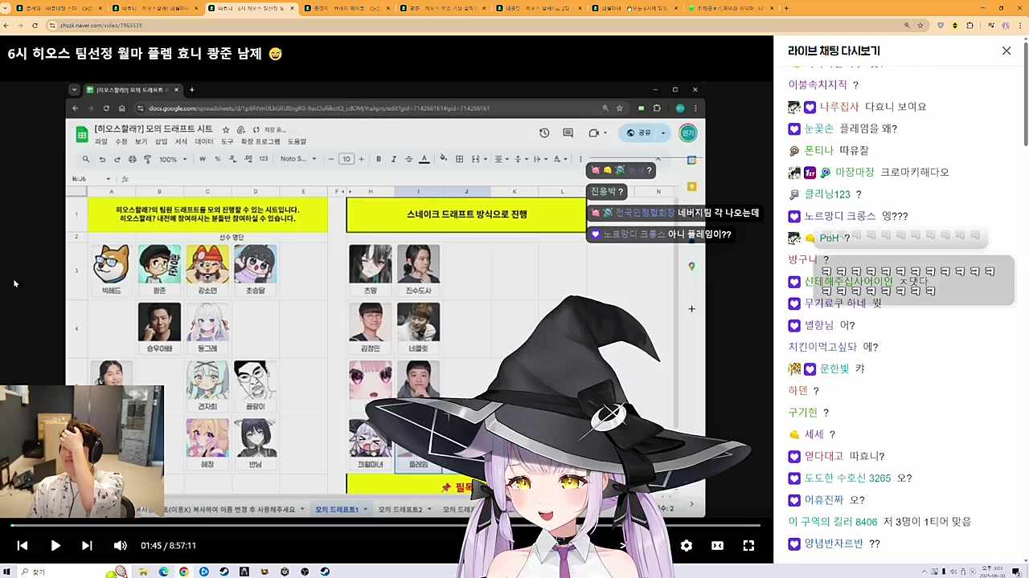Select the 광준 player portrait

[159, 265]
